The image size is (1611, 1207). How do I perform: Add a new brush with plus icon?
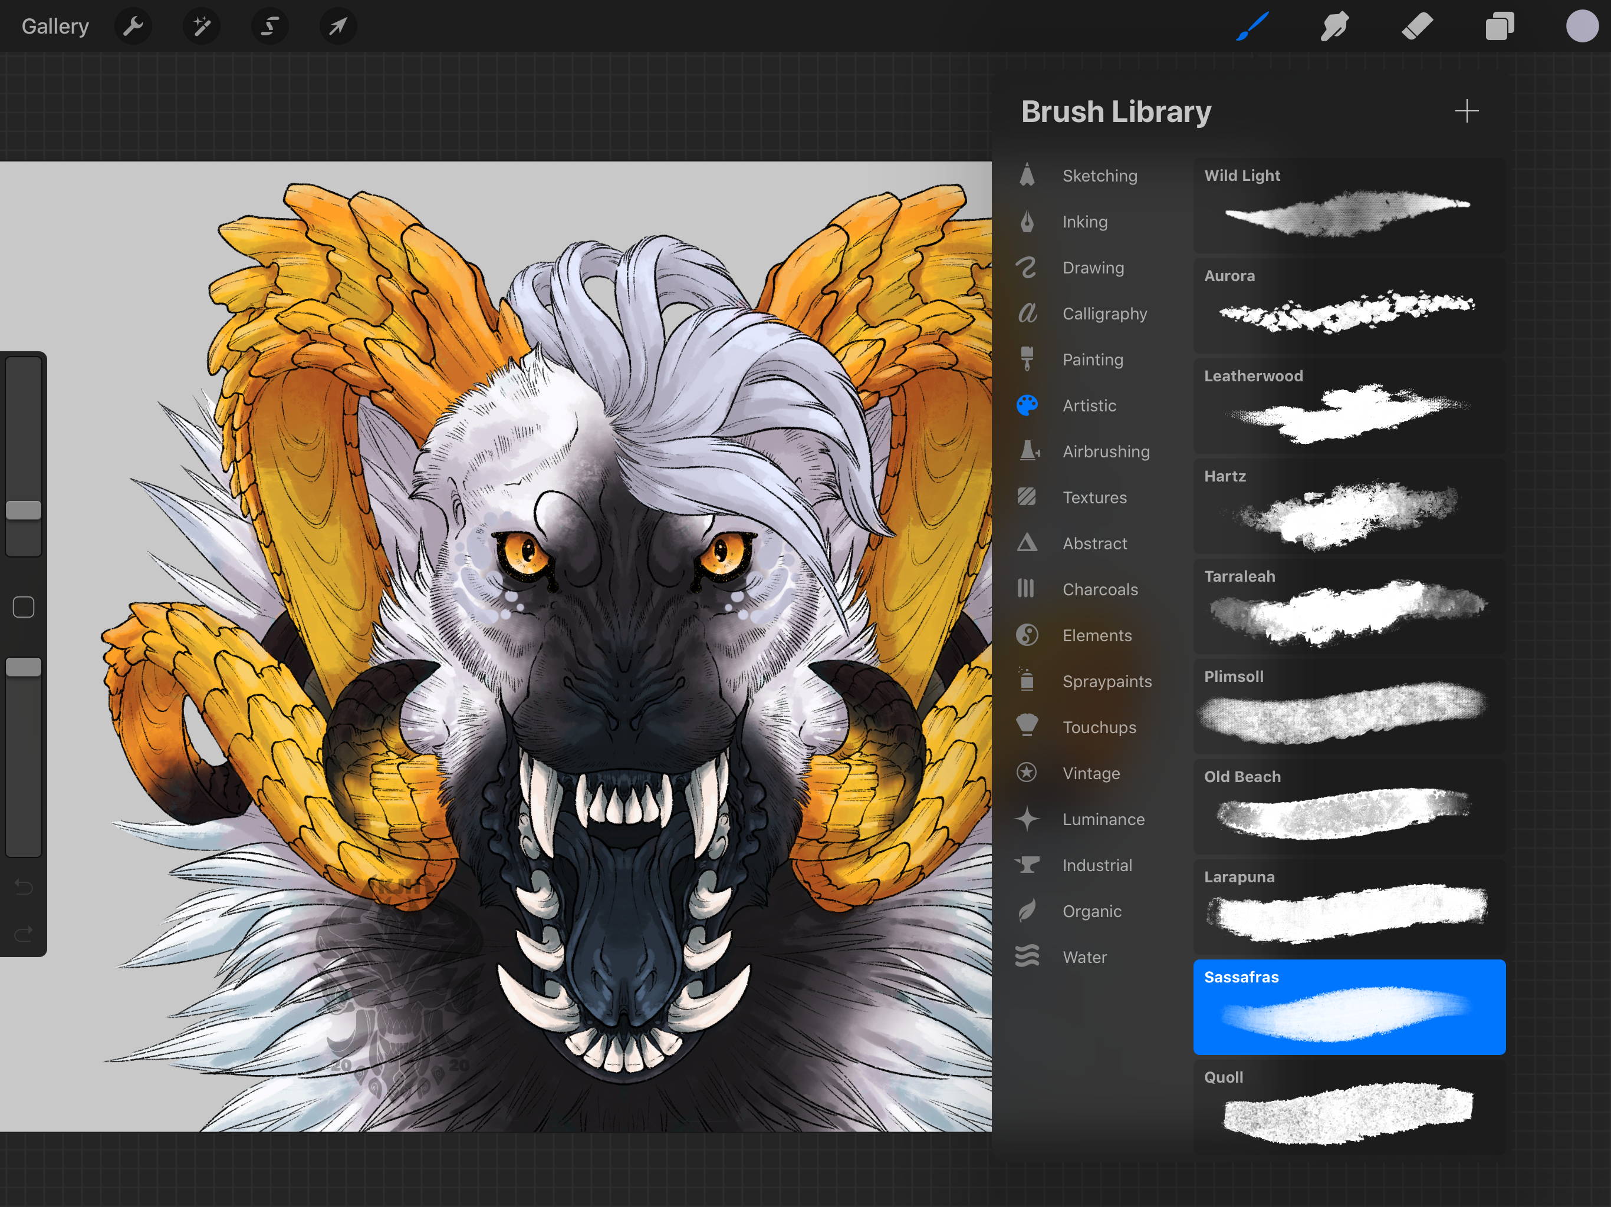1466,111
